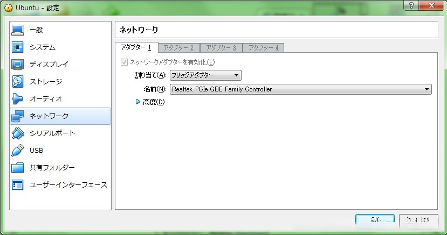This screenshot has width=447, height=235.
Task: Switch to the アダプター 4 tab
Action: click(x=264, y=48)
